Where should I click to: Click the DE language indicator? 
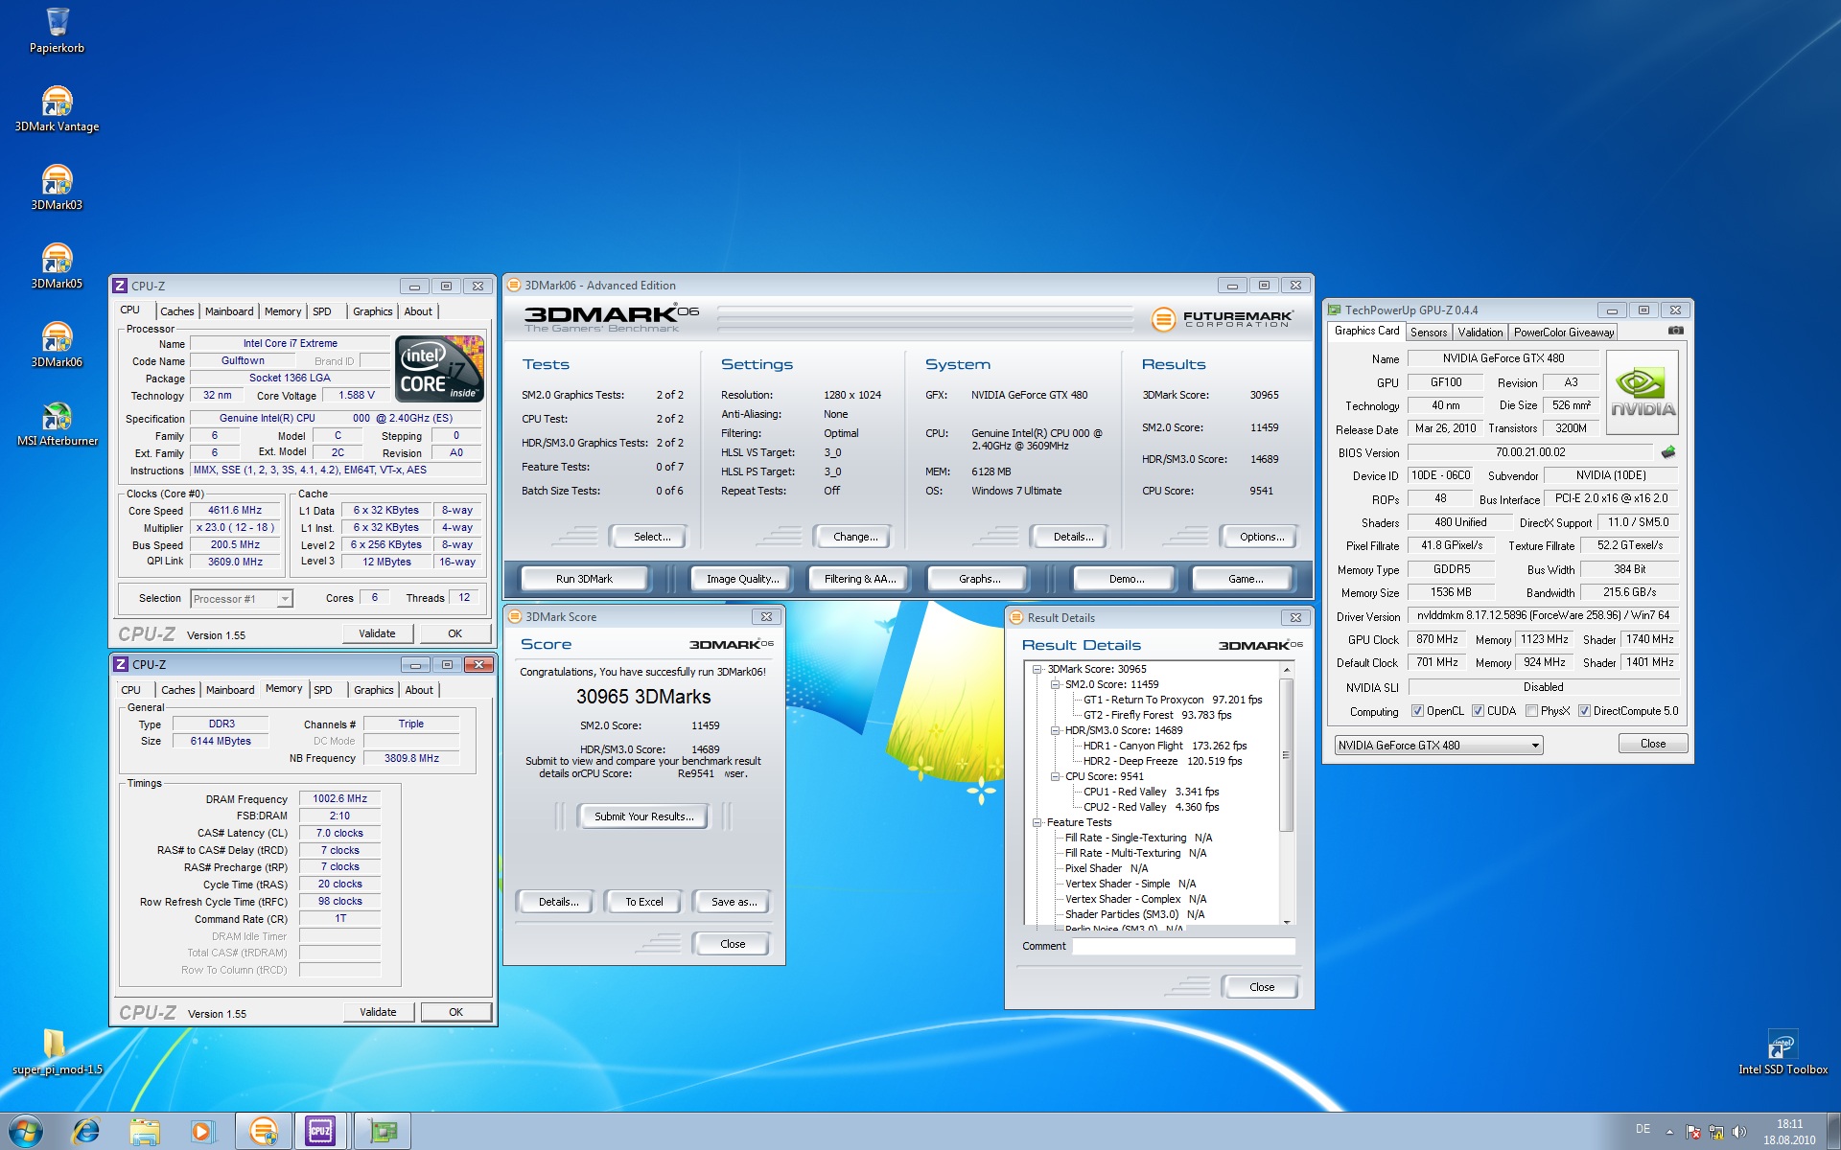click(1643, 1129)
